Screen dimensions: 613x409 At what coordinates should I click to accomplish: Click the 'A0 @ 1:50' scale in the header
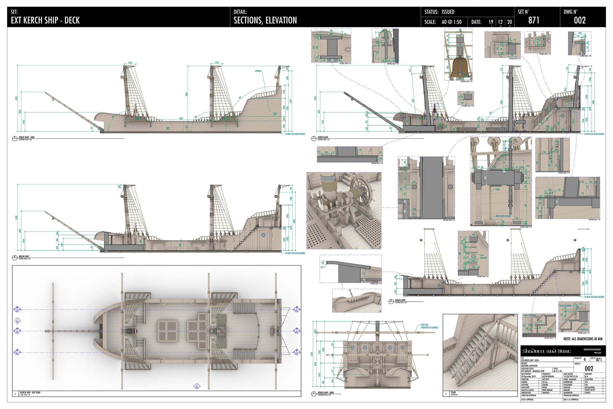click(451, 22)
